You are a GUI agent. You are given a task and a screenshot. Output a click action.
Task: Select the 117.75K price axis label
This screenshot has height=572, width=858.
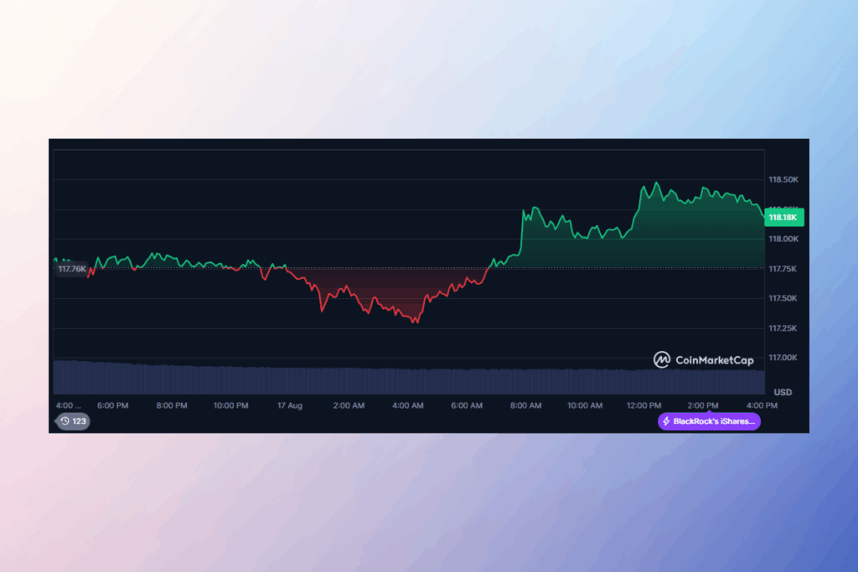click(x=783, y=269)
